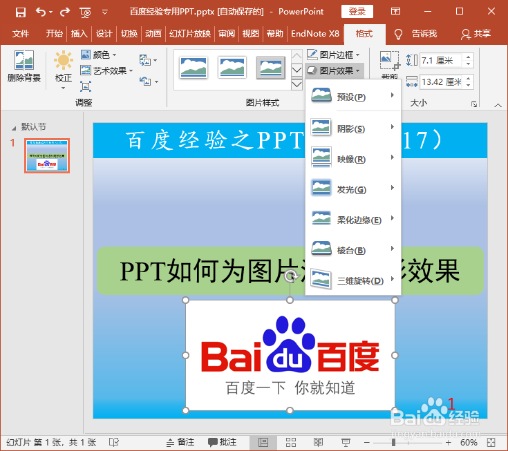Open the 图片边框 dropdown
Screen dimensions: 508x451
(333, 55)
